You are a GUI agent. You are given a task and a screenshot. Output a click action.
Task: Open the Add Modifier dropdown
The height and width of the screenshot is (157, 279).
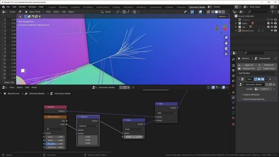tap(257, 73)
